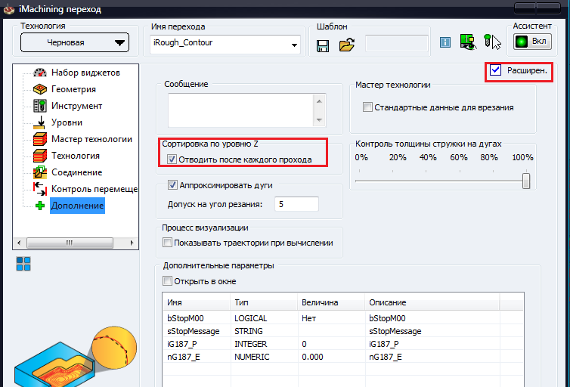570x387 pixels.
Task: Click the Уровни arrow icon
Action: (40, 122)
